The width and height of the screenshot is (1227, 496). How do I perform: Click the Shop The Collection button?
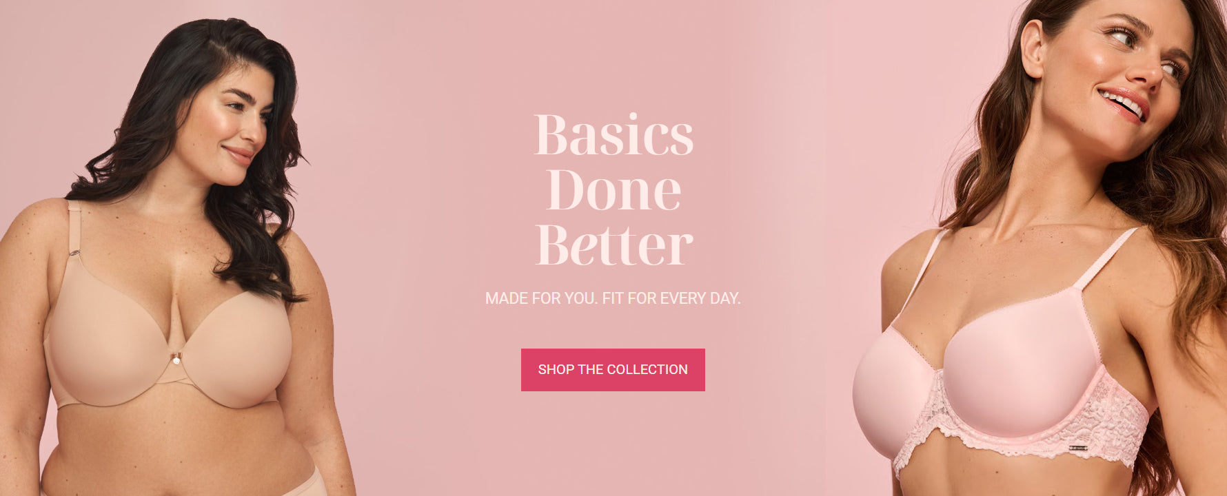pos(613,370)
